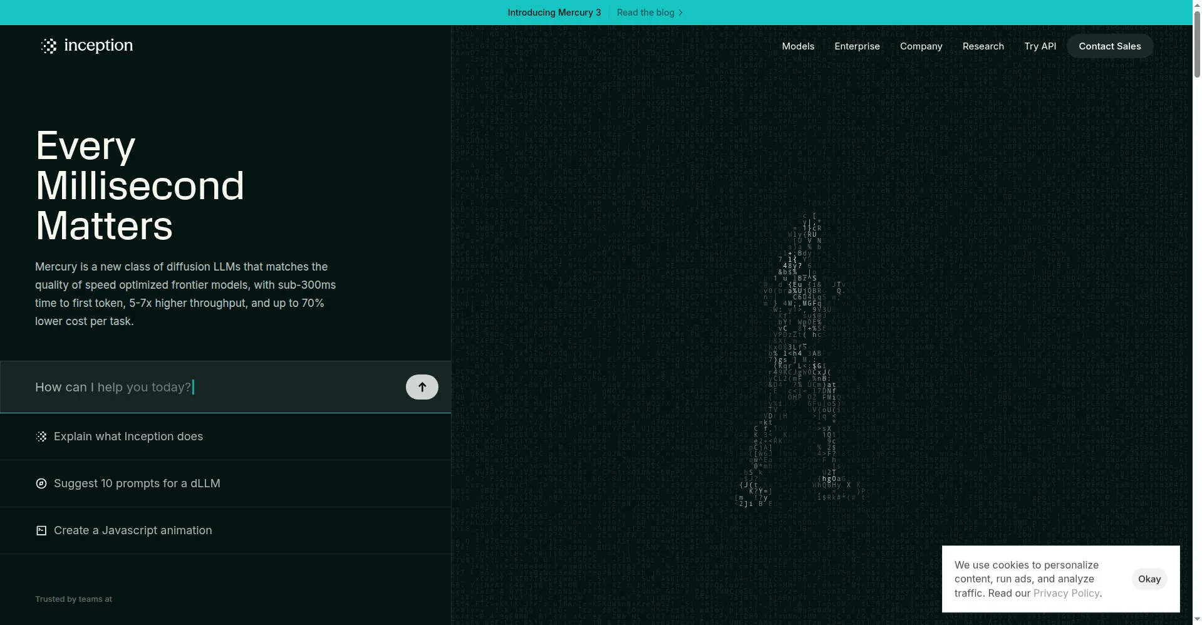Viewport: 1202px width, 625px height.
Task: Click the inception wordmark text
Action: (x=98, y=46)
